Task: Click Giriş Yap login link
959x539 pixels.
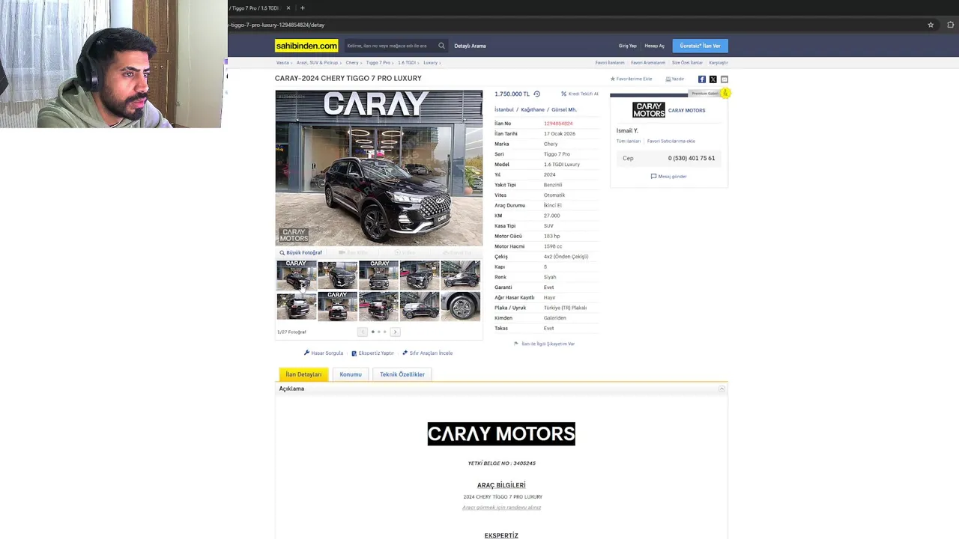Action: click(627, 46)
